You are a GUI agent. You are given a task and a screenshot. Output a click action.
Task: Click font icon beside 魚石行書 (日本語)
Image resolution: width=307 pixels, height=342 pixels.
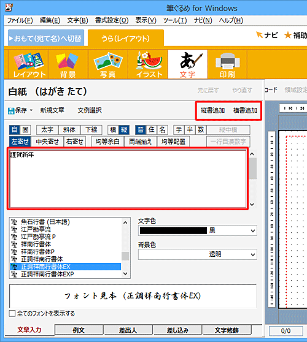[x=14, y=222]
